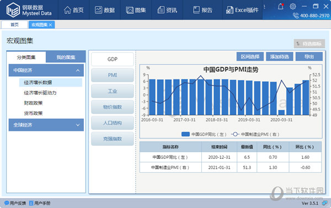The image size is (331, 208).
Task: Click the 51.3 latest value cell
Action: coord(247,168)
